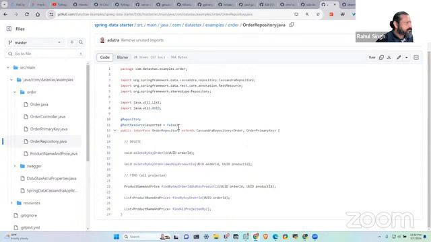Click the add file plus button

[72, 42]
